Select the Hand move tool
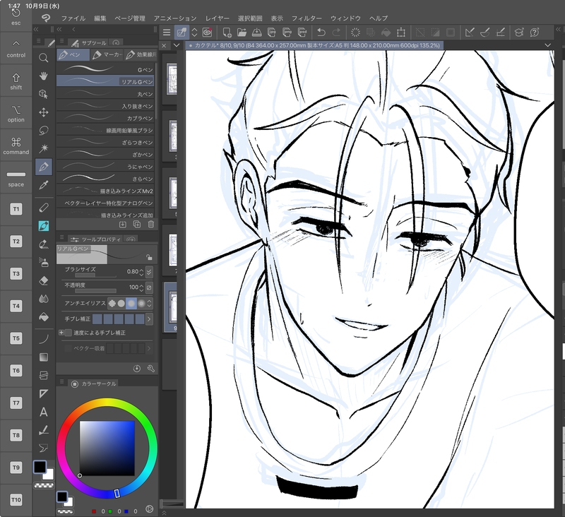The image size is (565, 517). point(44,76)
